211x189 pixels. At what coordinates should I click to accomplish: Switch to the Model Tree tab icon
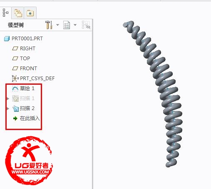coord(5,13)
